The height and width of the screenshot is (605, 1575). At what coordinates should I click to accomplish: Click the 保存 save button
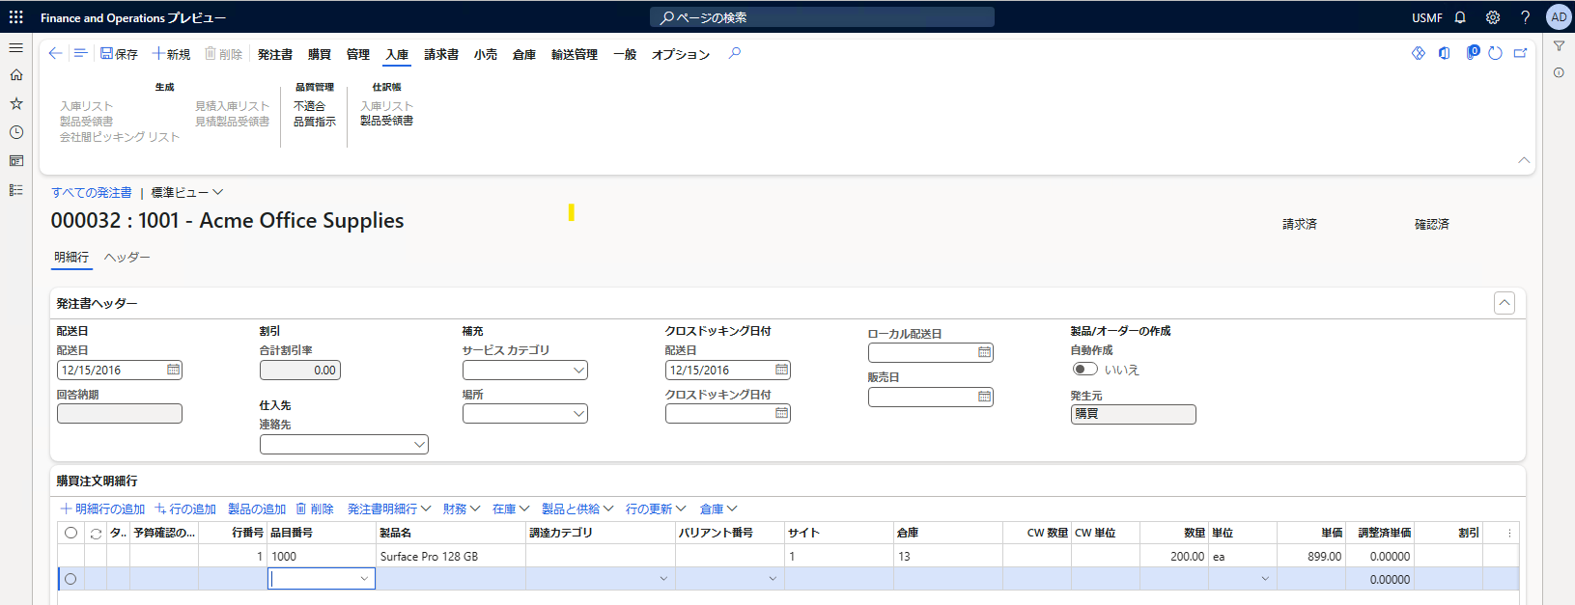tap(120, 54)
